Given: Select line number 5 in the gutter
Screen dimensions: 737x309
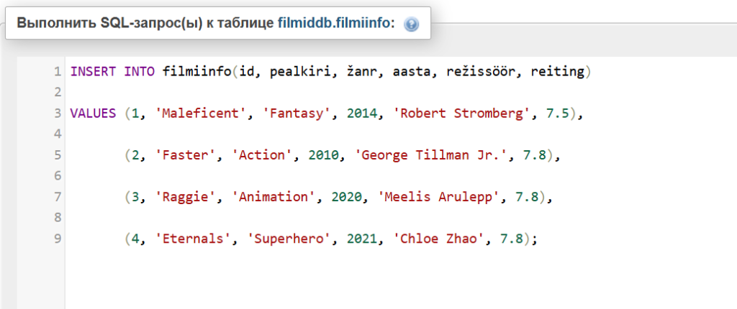Looking at the screenshot, I should click(58, 155).
